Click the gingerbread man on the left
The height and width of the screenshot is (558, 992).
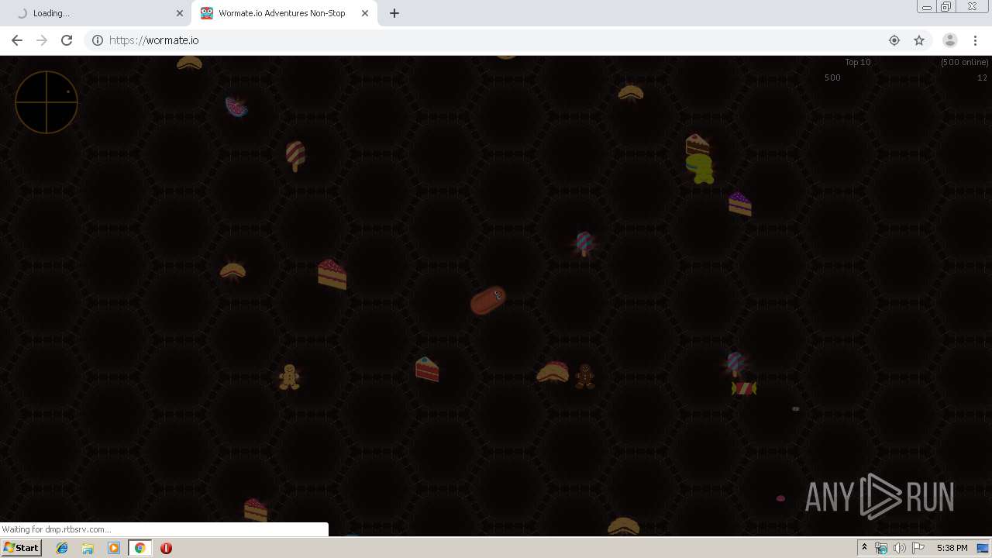point(289,377)
